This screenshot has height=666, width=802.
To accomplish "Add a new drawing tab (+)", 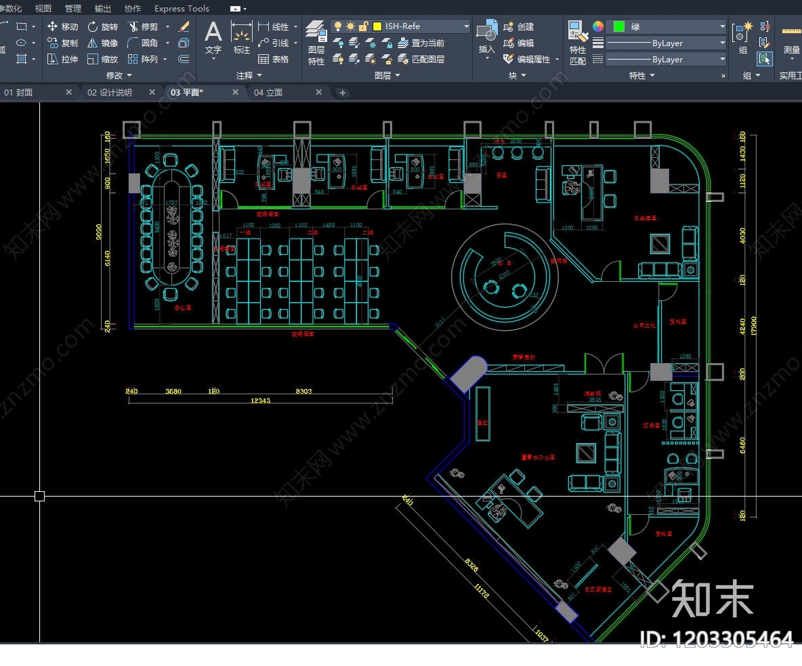I will click(x=342, y=93).
